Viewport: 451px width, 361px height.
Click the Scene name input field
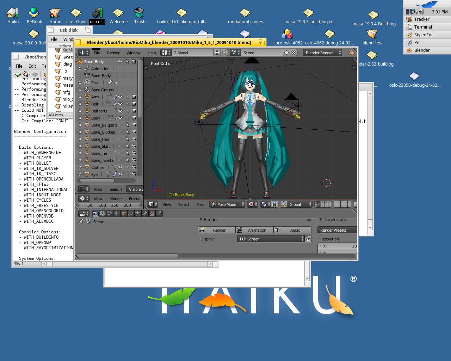(x=262, y=53)
